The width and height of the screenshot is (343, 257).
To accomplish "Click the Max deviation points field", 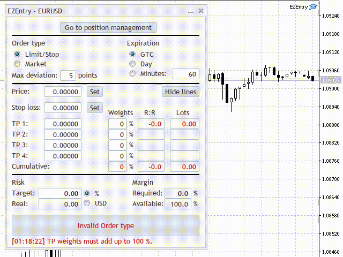I will pyautogui.click(x=68, y=75).
